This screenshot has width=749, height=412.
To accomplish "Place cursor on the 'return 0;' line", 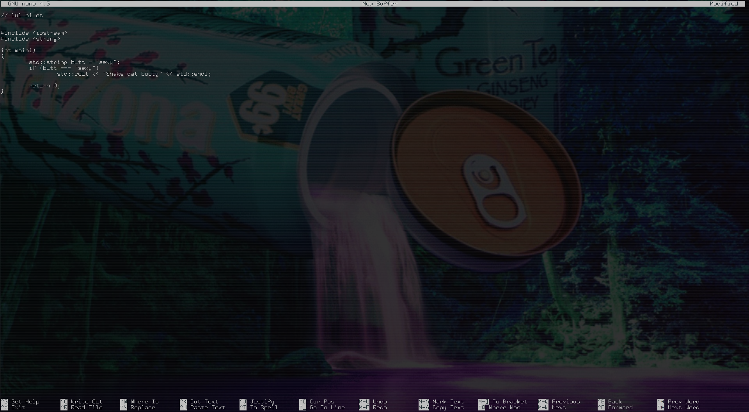I will click(44, 86).
